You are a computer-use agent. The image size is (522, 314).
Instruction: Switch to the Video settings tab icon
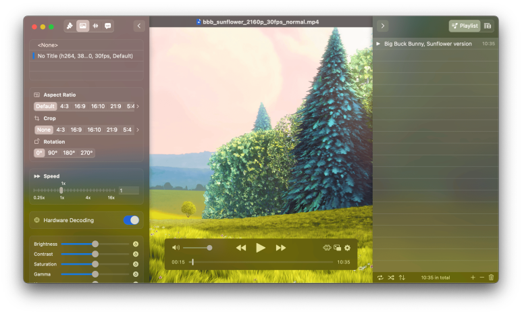click(83, 26)
